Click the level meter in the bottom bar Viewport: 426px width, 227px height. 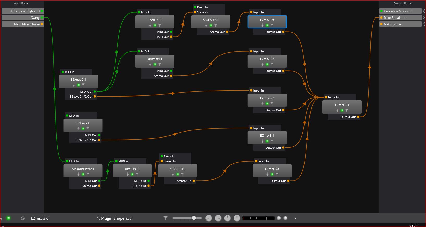(258, 218)
